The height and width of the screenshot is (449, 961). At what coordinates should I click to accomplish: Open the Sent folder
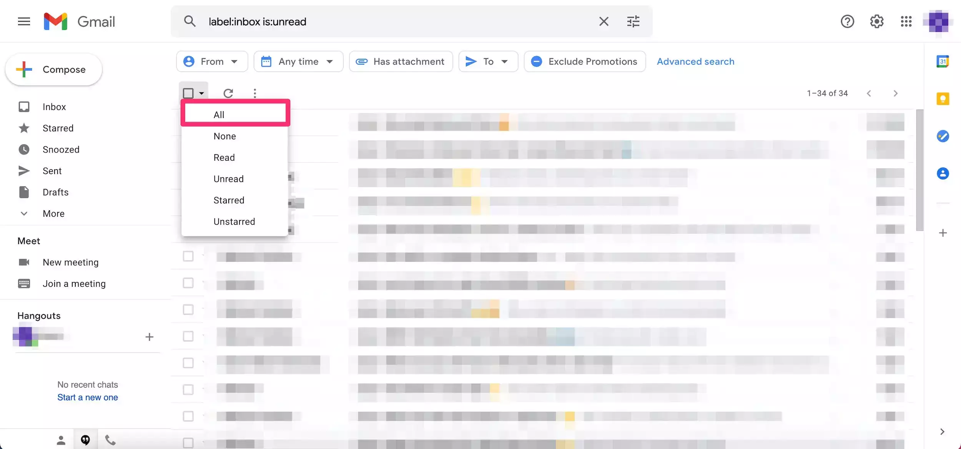pos(52,171)
